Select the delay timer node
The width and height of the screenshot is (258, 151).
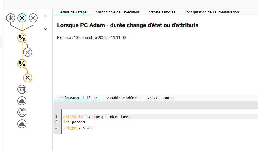tap(22, 112)
